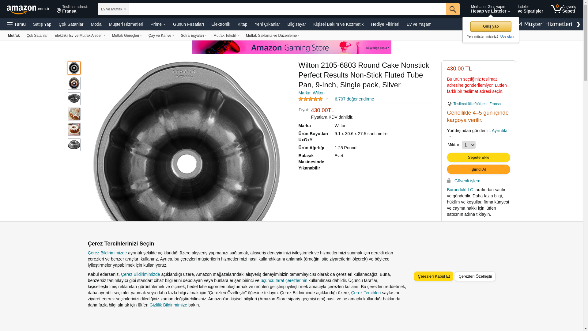Click the Amazon.com.tr logo
Viewport: 588px width, 331px height.
point(28,9)
